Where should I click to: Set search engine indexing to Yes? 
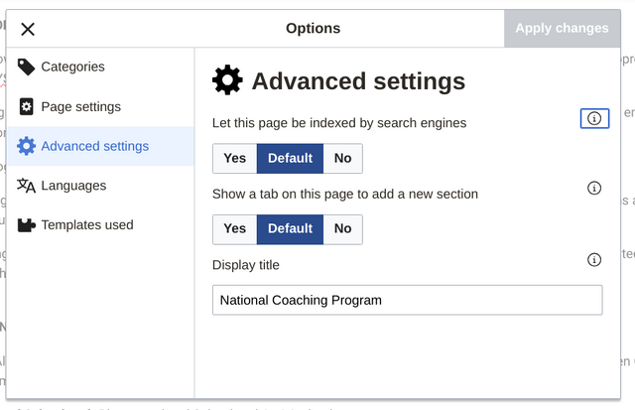(235, 159)
